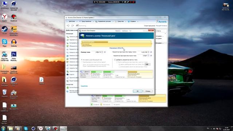Click the format volume icon in sidebar

pyautogui.click(x=68, y=65)
